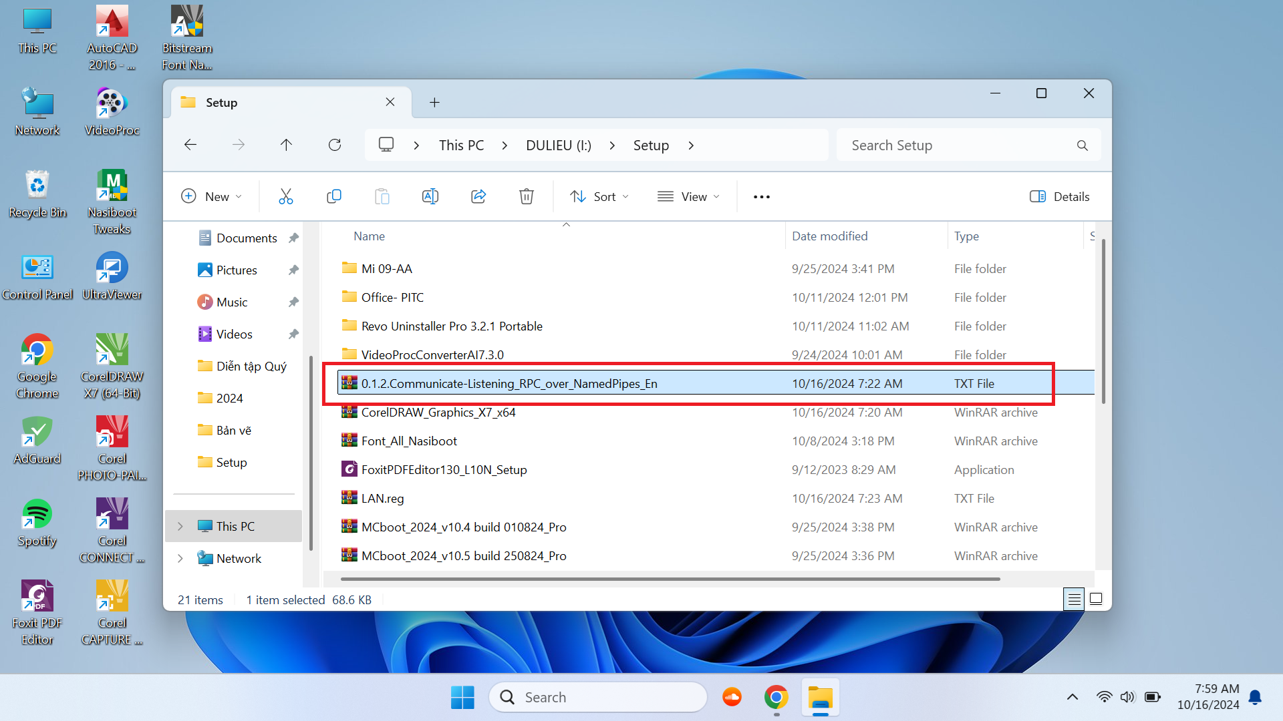1283x721 pixels.
Task: Add a new Explorer tab
Action: pos(434,102)
